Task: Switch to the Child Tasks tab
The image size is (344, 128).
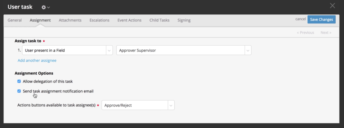Action: [x=160, y=20]
